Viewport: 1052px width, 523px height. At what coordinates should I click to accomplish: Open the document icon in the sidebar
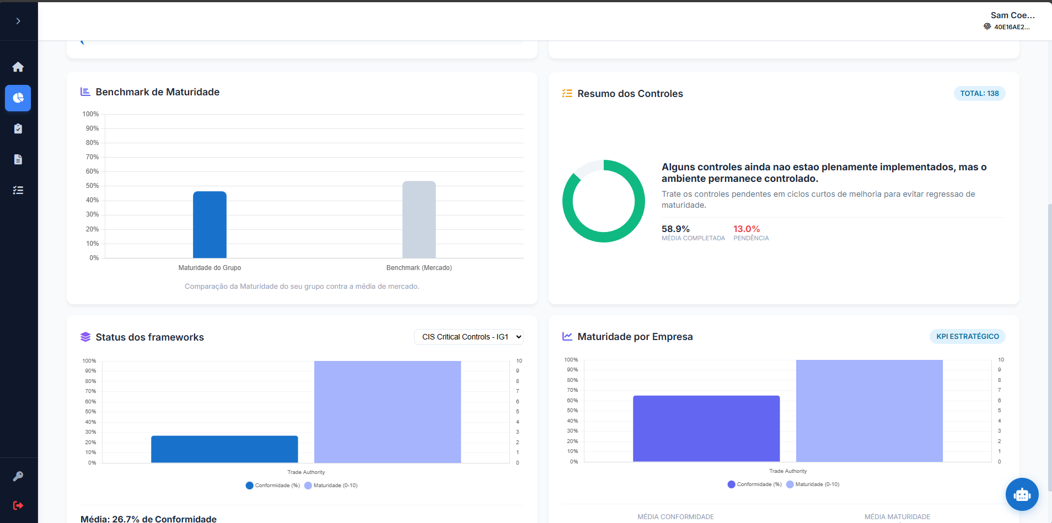pyautogui.click(x=18, y=160)
